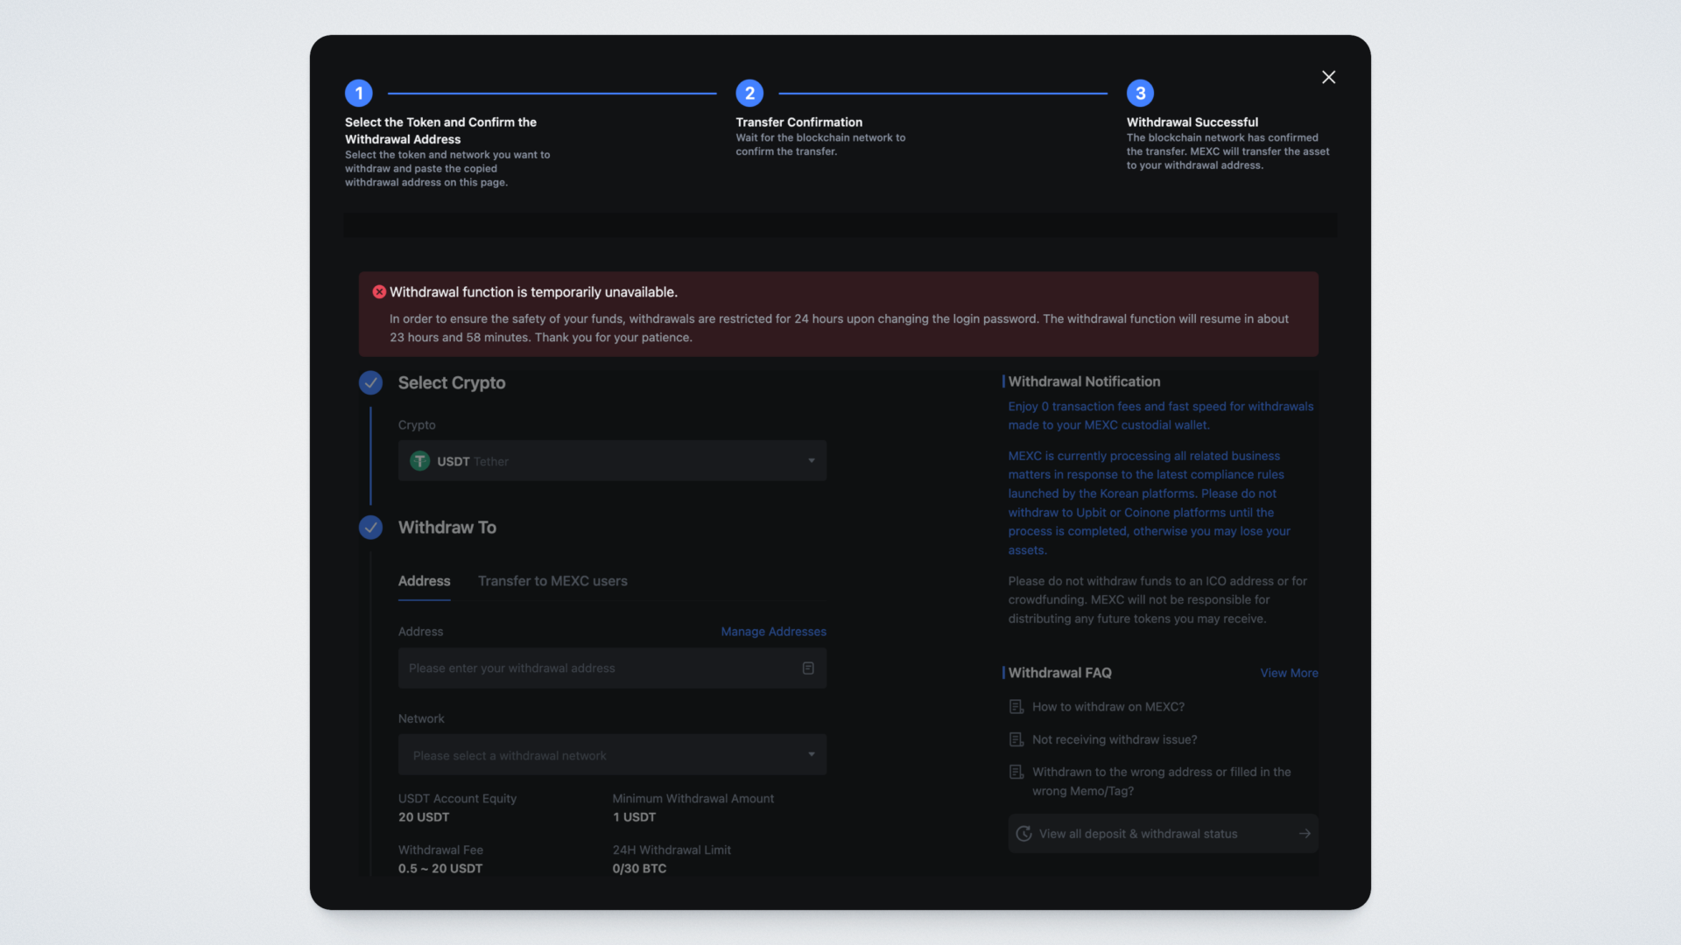
Task: Click document icon beside Not receiving withdraw
Action: pos(1016,740)
